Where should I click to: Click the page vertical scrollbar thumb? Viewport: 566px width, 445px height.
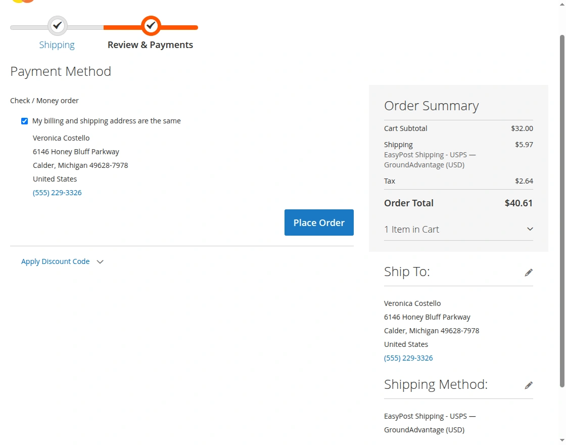pyautogui.click(x=562, y=211)
